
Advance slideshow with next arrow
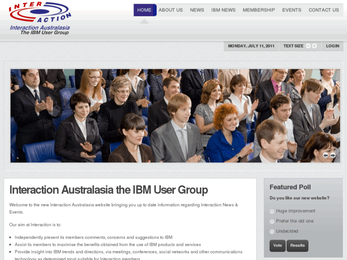click(x=333, y=156)
